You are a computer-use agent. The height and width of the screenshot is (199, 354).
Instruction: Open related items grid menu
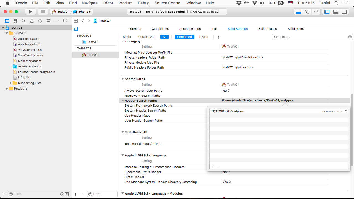tap(76, 21)
